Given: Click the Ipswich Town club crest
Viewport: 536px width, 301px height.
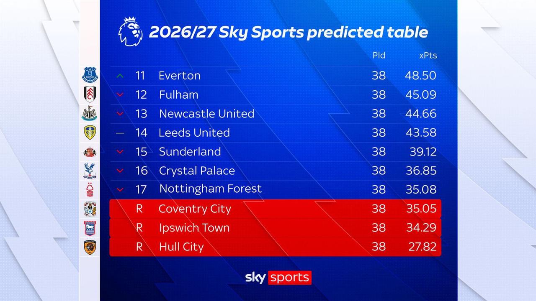Looking at the screenshot, I should point(90,228).
